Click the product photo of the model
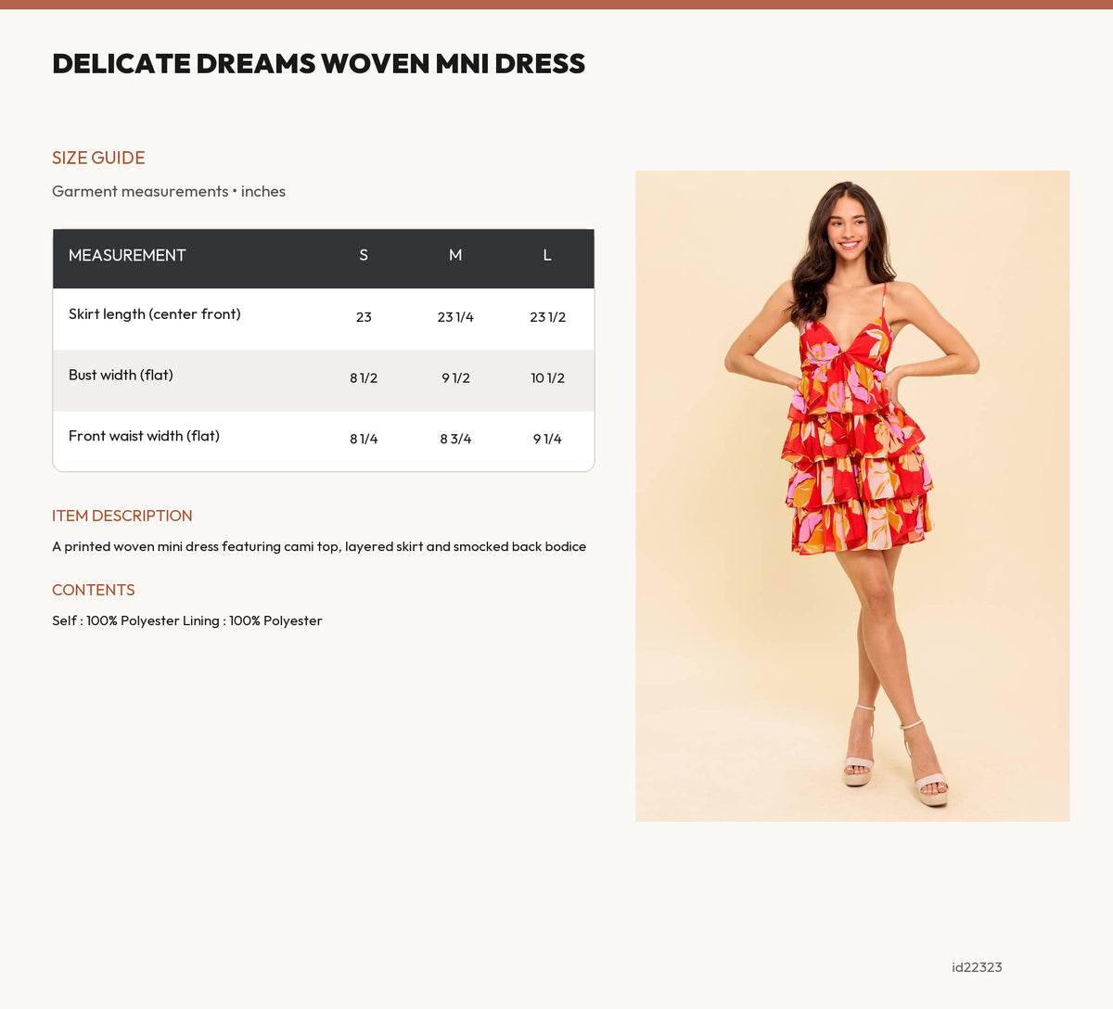This screenshot has width=1113, height=1009. click(852, 496)
